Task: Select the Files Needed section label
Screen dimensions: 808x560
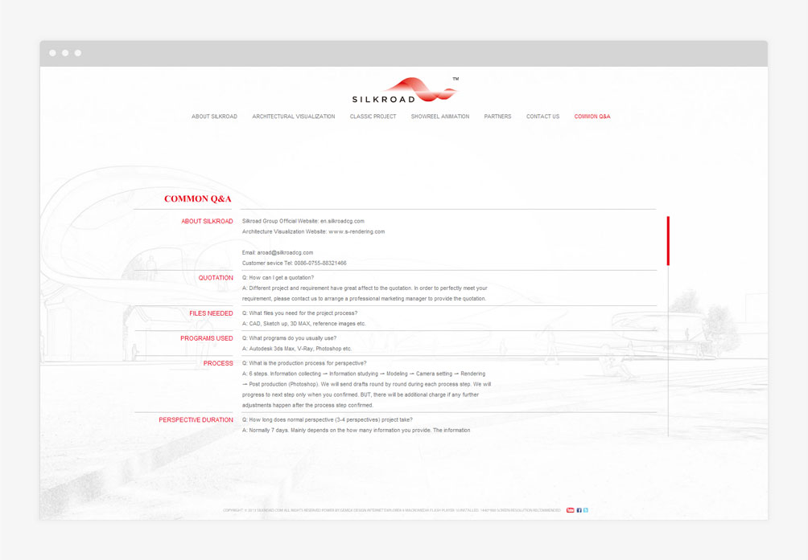Action: click(211, 313)
